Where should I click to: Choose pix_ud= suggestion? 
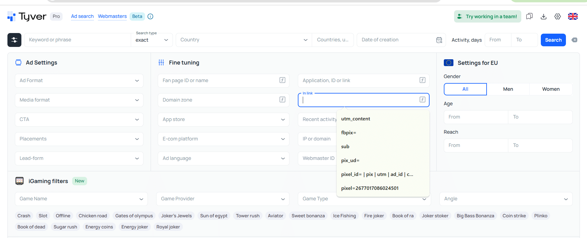pyautogui.click(x=383, y=161)
